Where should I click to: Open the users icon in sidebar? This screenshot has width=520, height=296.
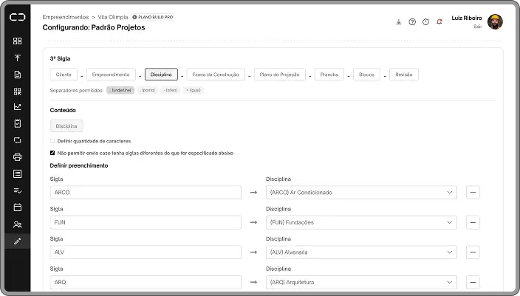[x=18, y=224]
